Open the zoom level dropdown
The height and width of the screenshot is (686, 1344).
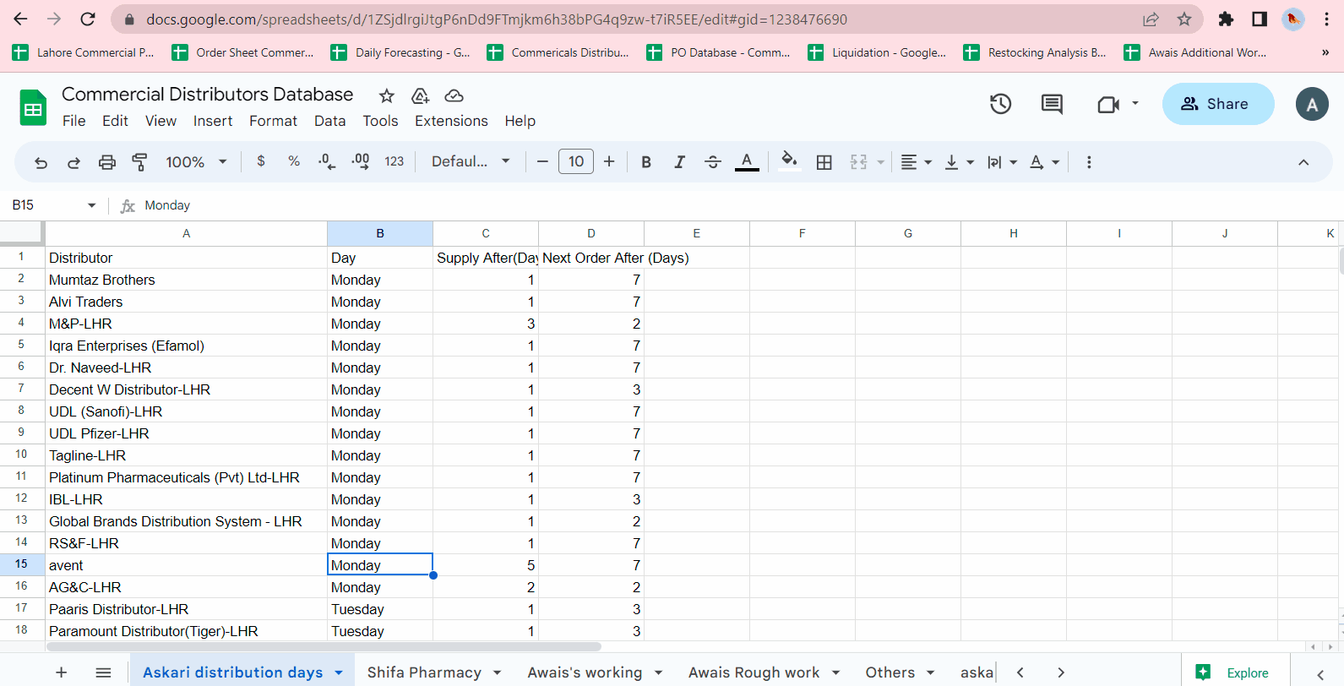[x=197, y=162]
